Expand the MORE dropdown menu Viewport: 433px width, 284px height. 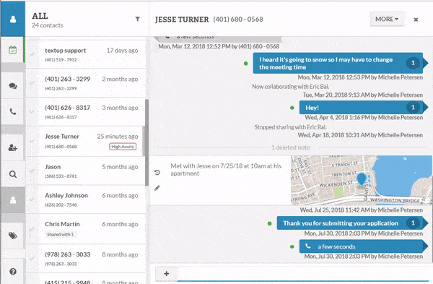pos(387,19)
